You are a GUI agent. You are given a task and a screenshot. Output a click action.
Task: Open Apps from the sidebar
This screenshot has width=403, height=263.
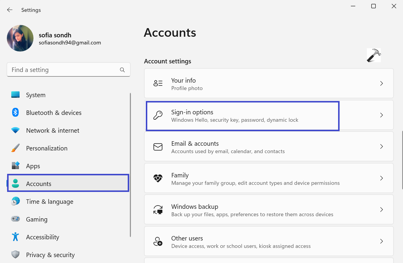33,166
